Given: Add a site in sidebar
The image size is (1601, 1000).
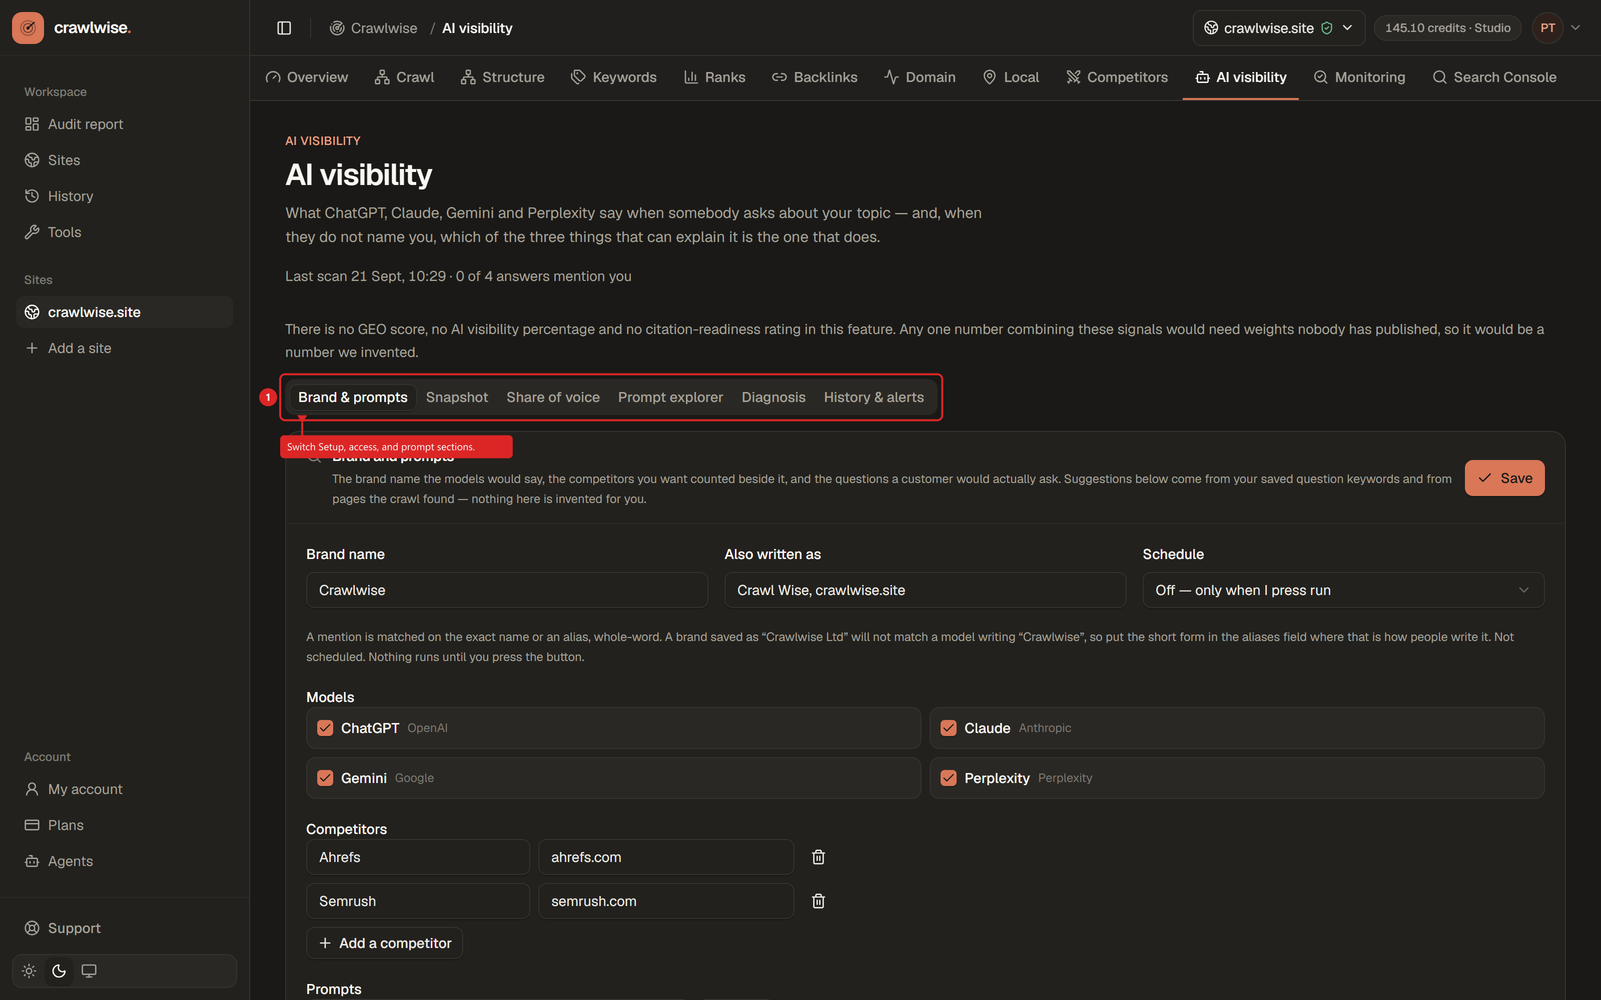Looking at the screenshot, I should click(125, 348).
